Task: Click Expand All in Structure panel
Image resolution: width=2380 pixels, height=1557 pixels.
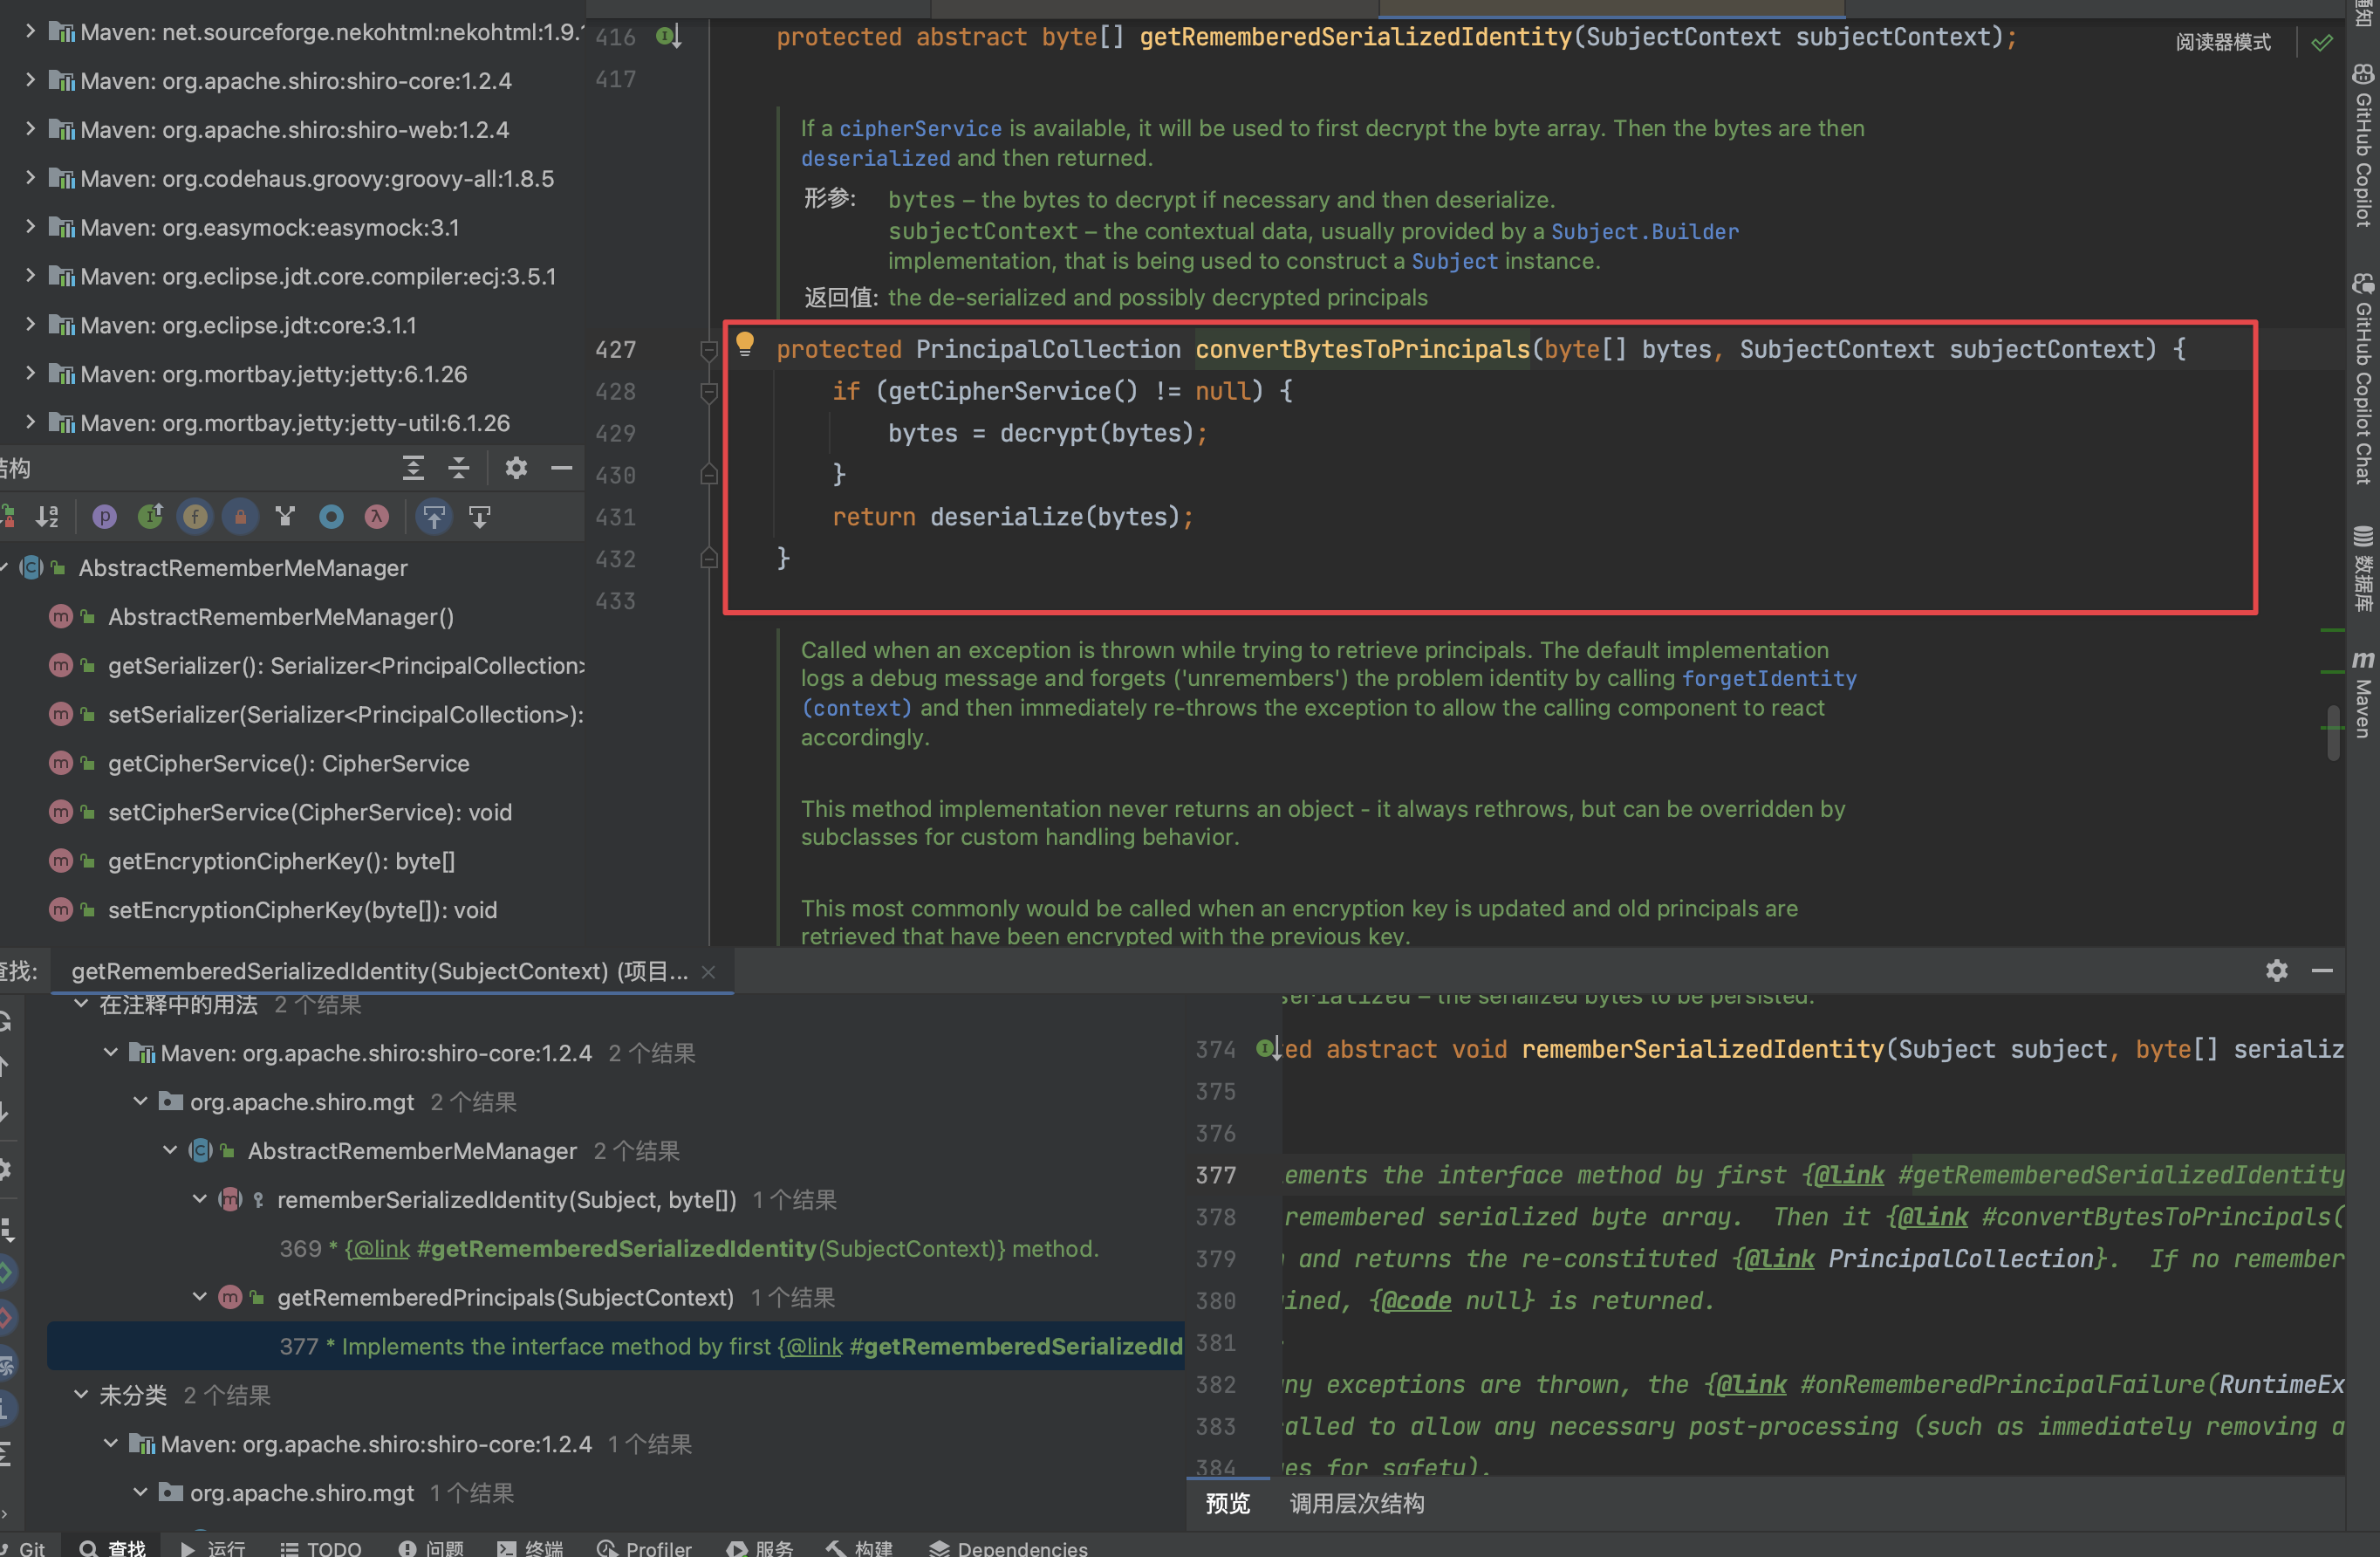Action: click(413, 469)
